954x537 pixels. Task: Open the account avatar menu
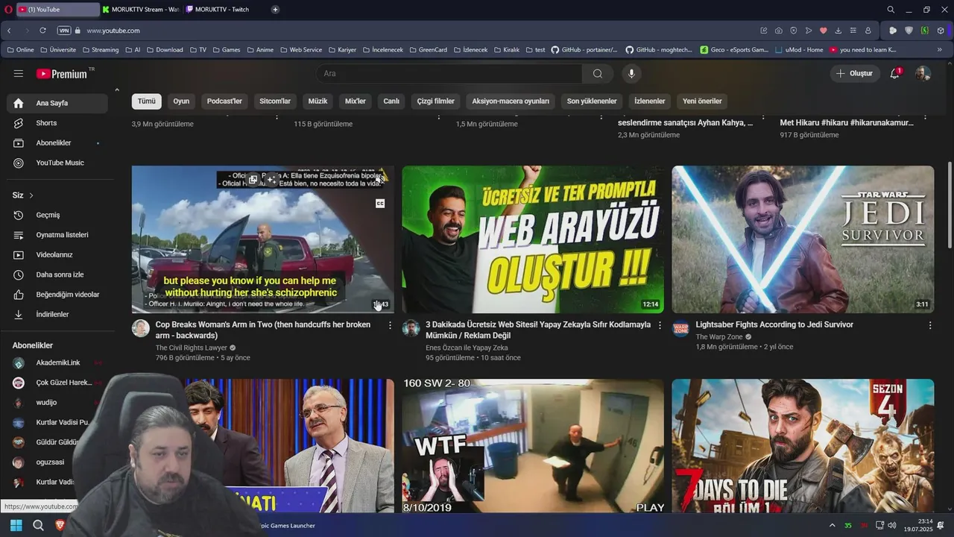[923, 74]
